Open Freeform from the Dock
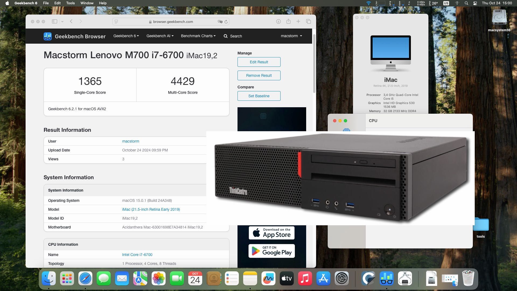This screenshot has width=517, height=291. pyautogui.click(x=268, y=278)
